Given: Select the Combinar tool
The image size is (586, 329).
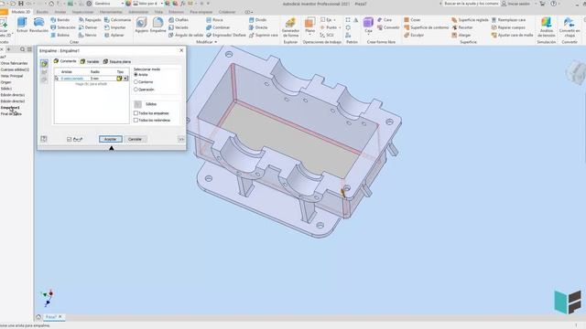Looking at the screenshot, I should (218, 27).
